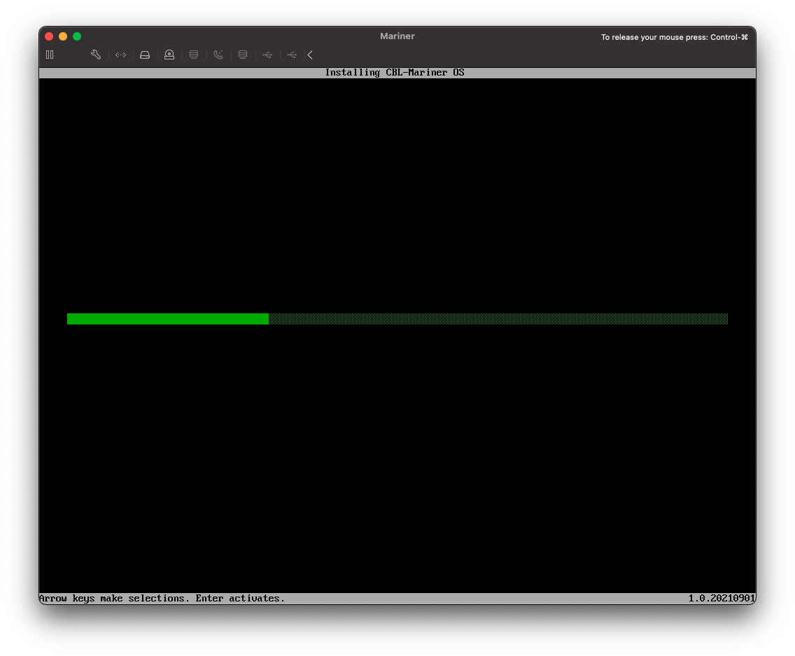
Task: Click the Mariner window title
Action: [x=397, y=36]
